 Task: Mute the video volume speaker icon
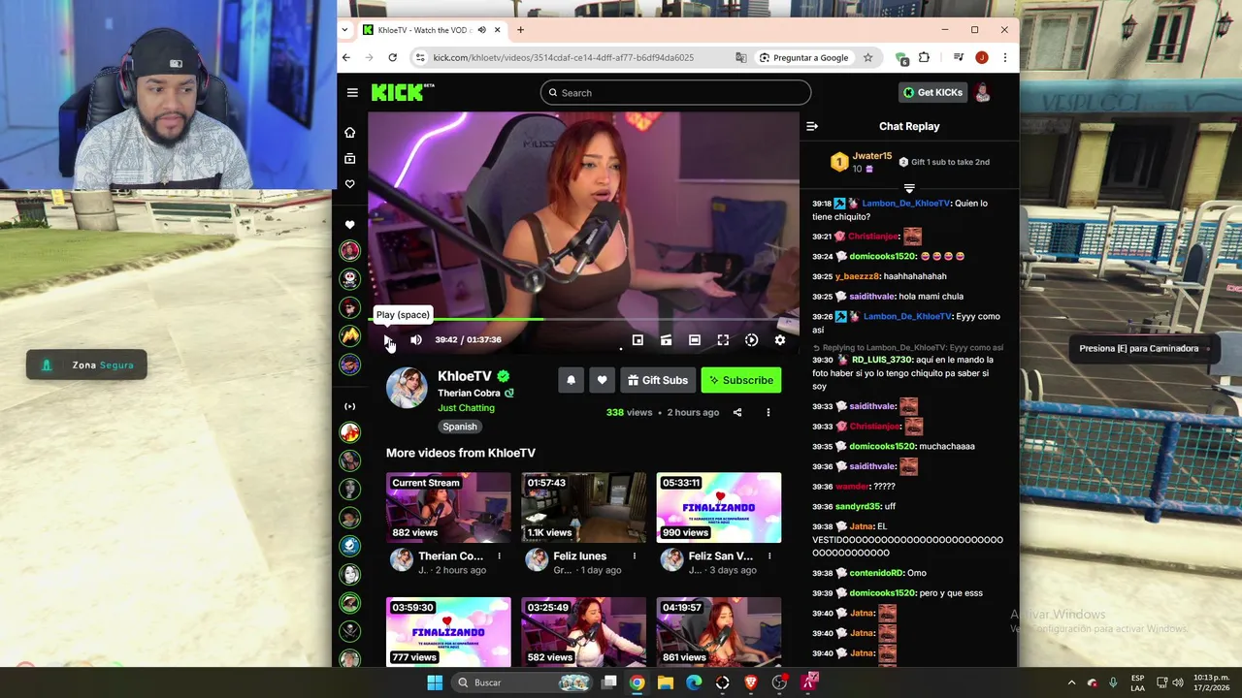[x=416, y=340]
